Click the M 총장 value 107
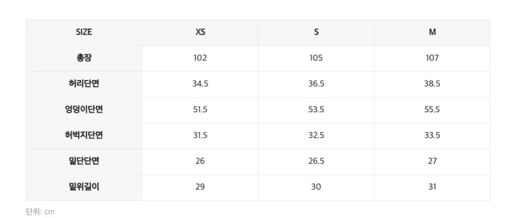 pyautogui.click(x=432, y=58)
